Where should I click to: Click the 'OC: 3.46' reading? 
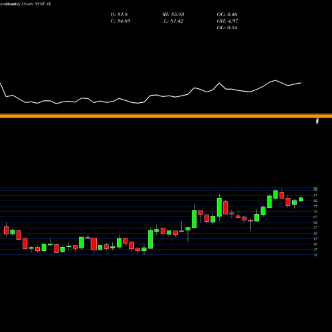227,15
